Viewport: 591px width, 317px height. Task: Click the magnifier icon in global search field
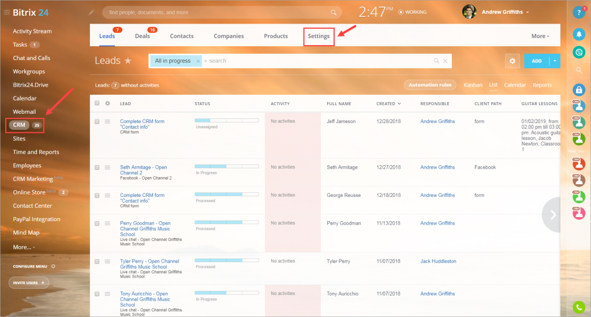(x=334, y=13)
